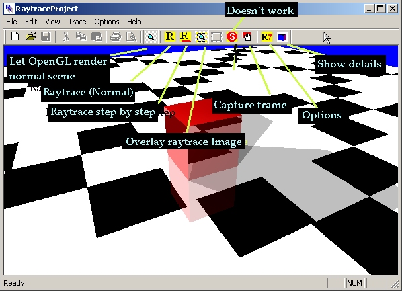Click the Cut scissors icon
This screenshot has width=402, height=291.
point(66,37)
